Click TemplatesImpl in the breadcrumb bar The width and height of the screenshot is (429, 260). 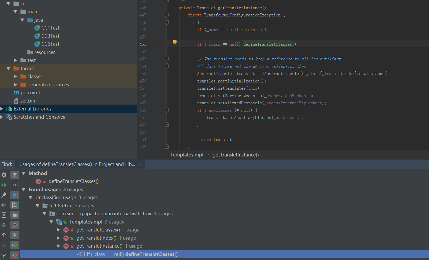187,155
